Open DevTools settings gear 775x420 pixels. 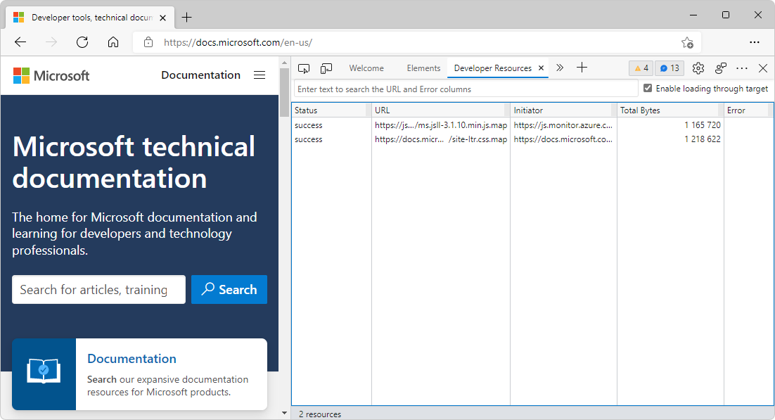tap(698, 68)
